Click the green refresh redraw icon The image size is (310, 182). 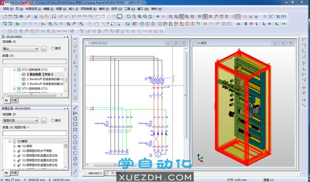[129, 17]
